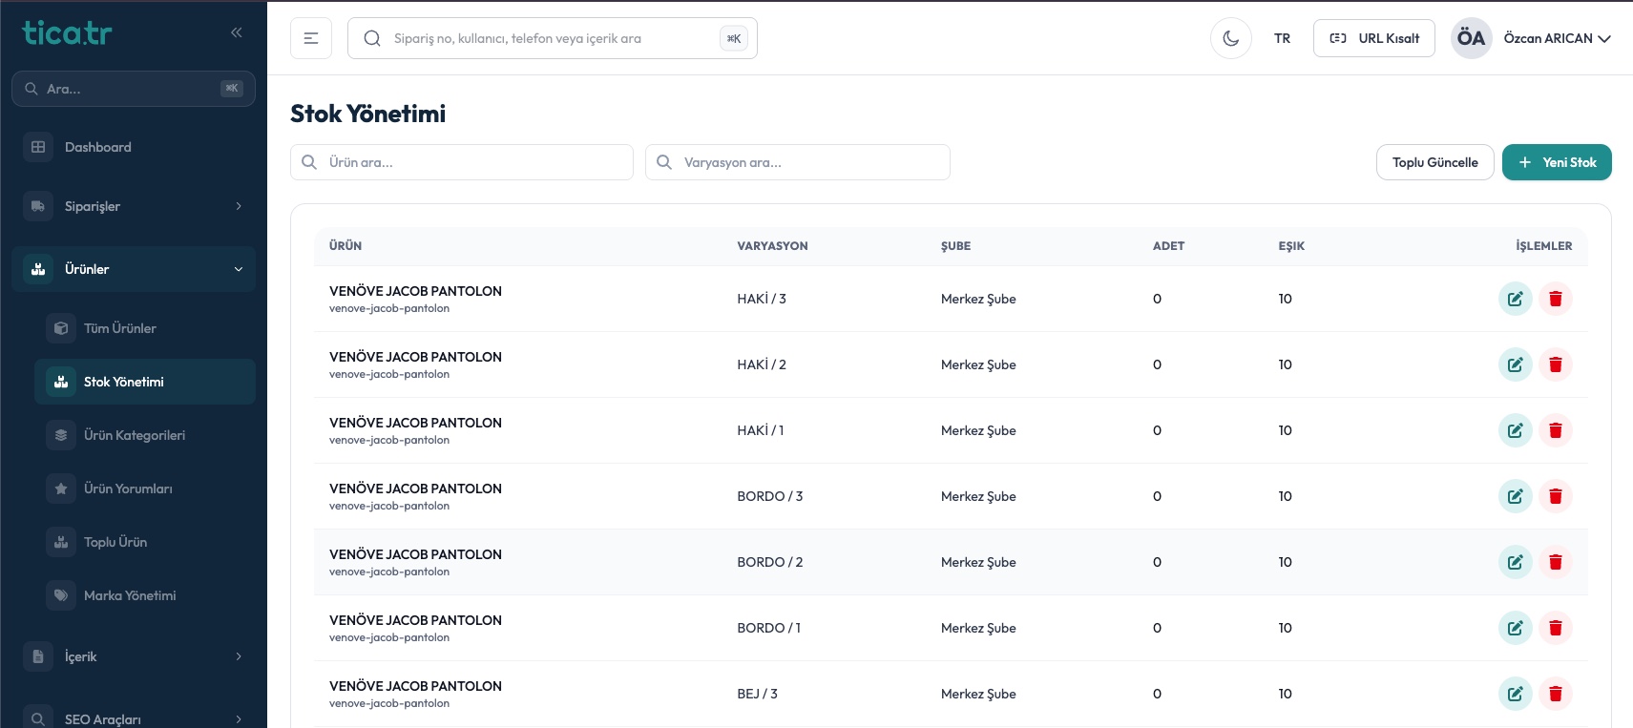Image resolution: width=1633 pixels, height=728 pixels.
Task: Focus the global order search field
Action: coord(552,38)
